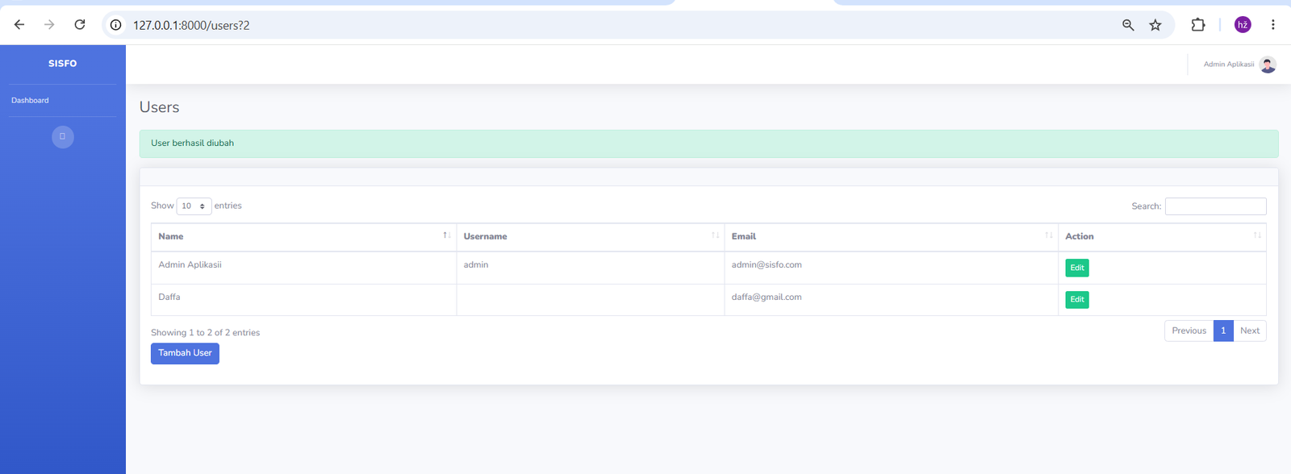Viewport: 1291px width, 474px height.
Task: Edit the Admin Aplikasii user
Action: pyautogui.click(x=1077, y=268)
